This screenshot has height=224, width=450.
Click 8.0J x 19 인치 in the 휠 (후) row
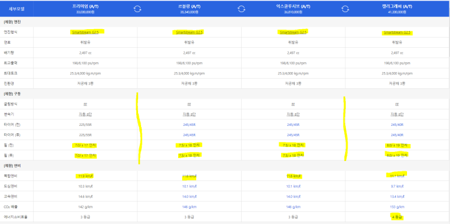397,156
